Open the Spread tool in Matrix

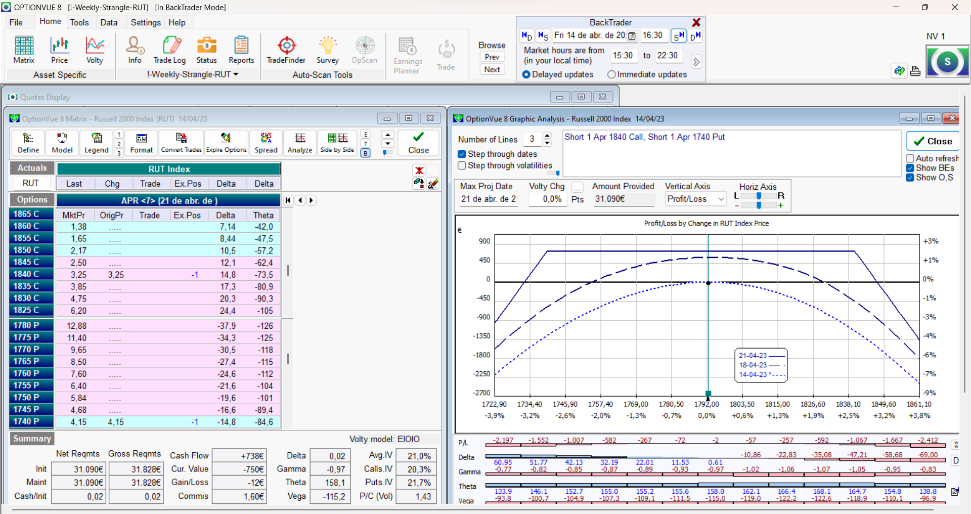click(x=266, y=143)
